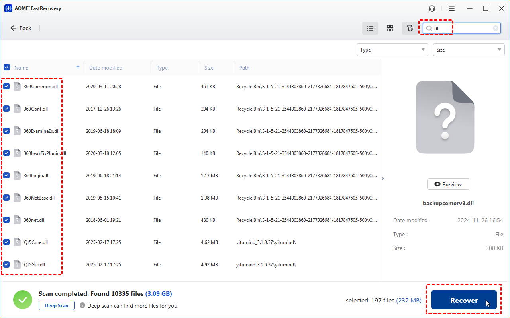The height and width of the screenshot is (318, 510).
Task: Click the 4.92 MB size cell
Action: click(x=210, y=264)
